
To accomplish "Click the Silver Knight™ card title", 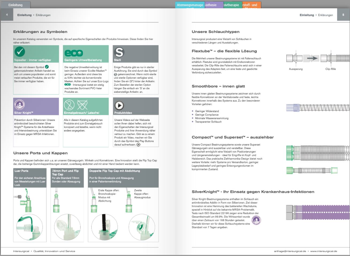I will click(24, 113).
